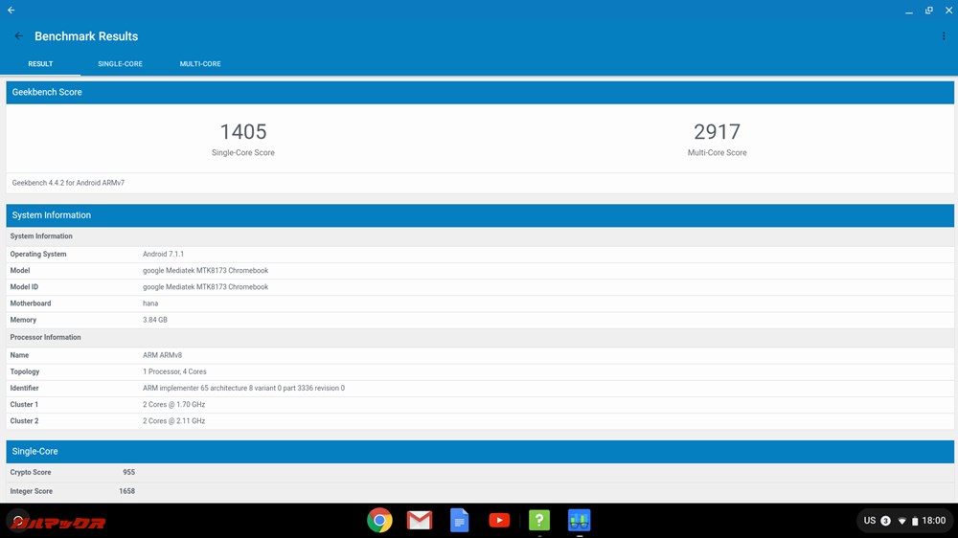This screenshot has height=538, width=958.
Task: Click the Crypto Score label
Action: (x=31, y=472)
